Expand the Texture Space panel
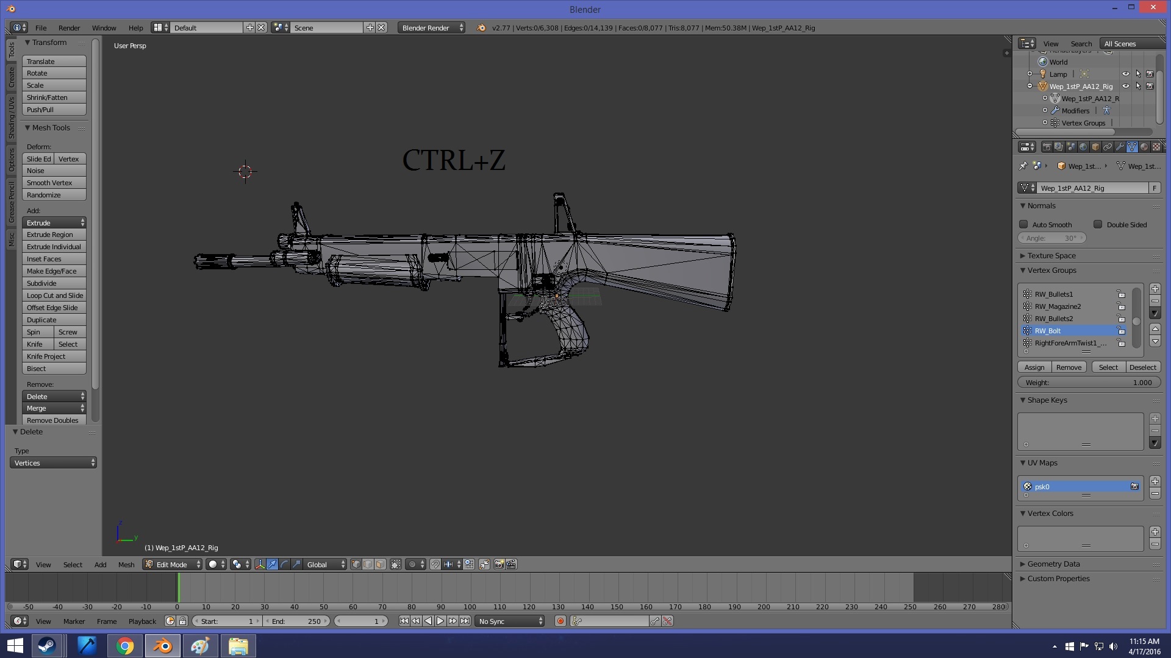Image resolution: width=1171 pixels, height=658 pixels. [x=1051, y=256]
